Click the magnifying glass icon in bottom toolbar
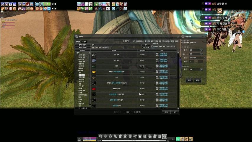Screen dimensions: 252x142 (101, 136)
